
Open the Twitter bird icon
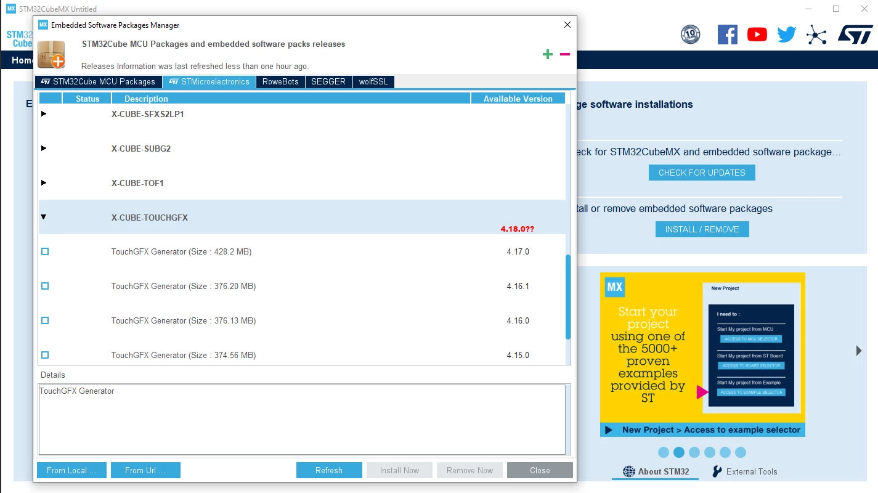pyautogui.click(x=786, y=35)
